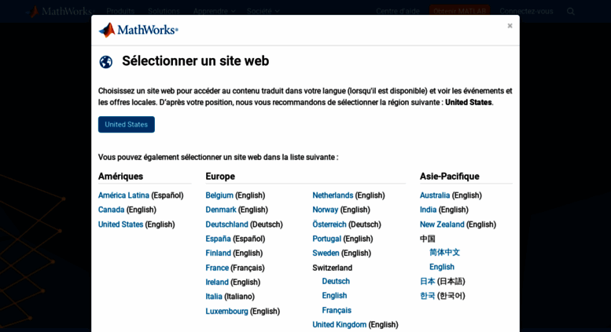Open the search icon in header
This screenshot has height=332, width=611.
coord(570,11)
